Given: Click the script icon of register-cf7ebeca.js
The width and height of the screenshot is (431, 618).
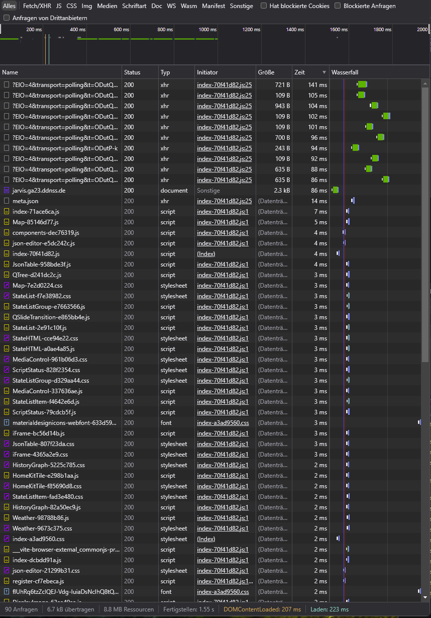Looking at the screenshot, I should pyautogui.click(x=7, y=581).
